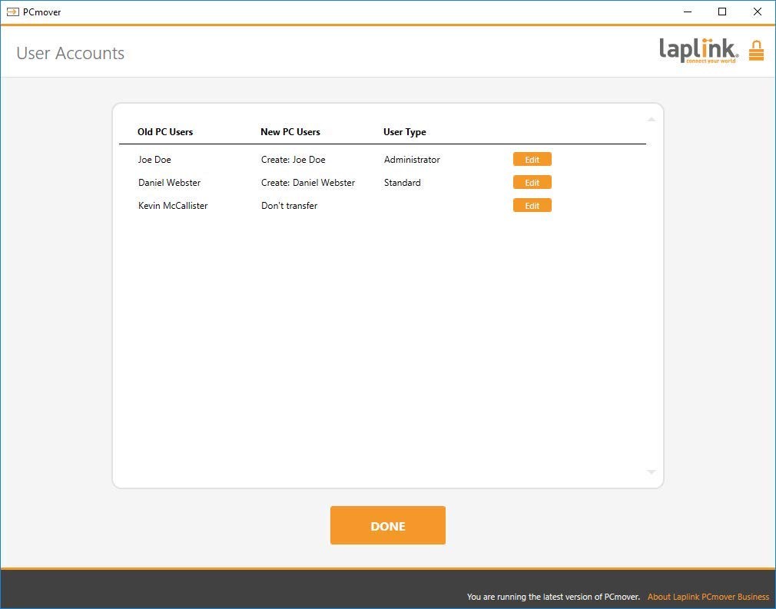Click the latest version status message
This screenshot has width=776, height=609.
pos(553,597)
